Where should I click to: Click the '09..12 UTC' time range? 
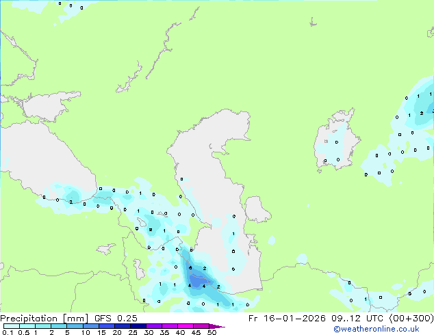tap(358, 319)
